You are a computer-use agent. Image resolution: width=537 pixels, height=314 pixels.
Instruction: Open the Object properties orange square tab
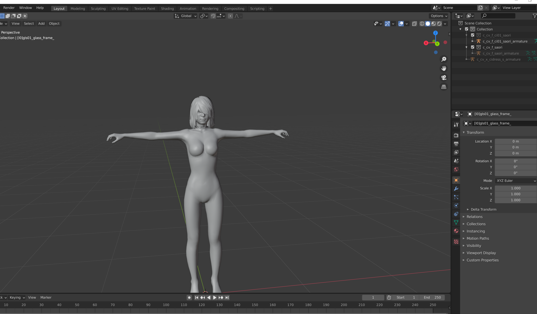[x=456, y=180]
